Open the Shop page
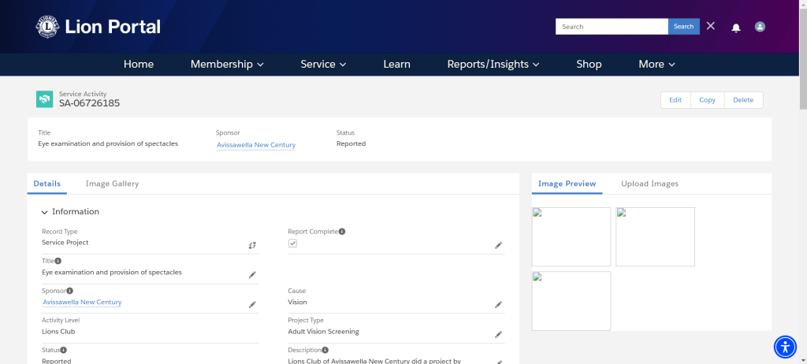The width and height of the screenshot is (807, 364). [589, 65]
